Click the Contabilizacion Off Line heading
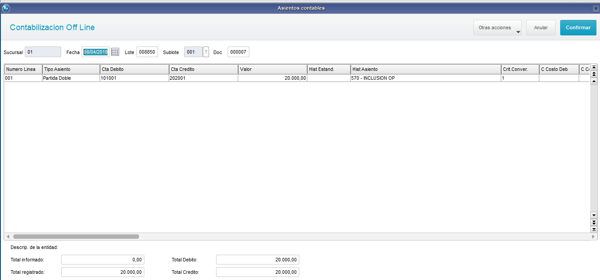Viewport: 600px width, 280px height. tap(52, 27)
